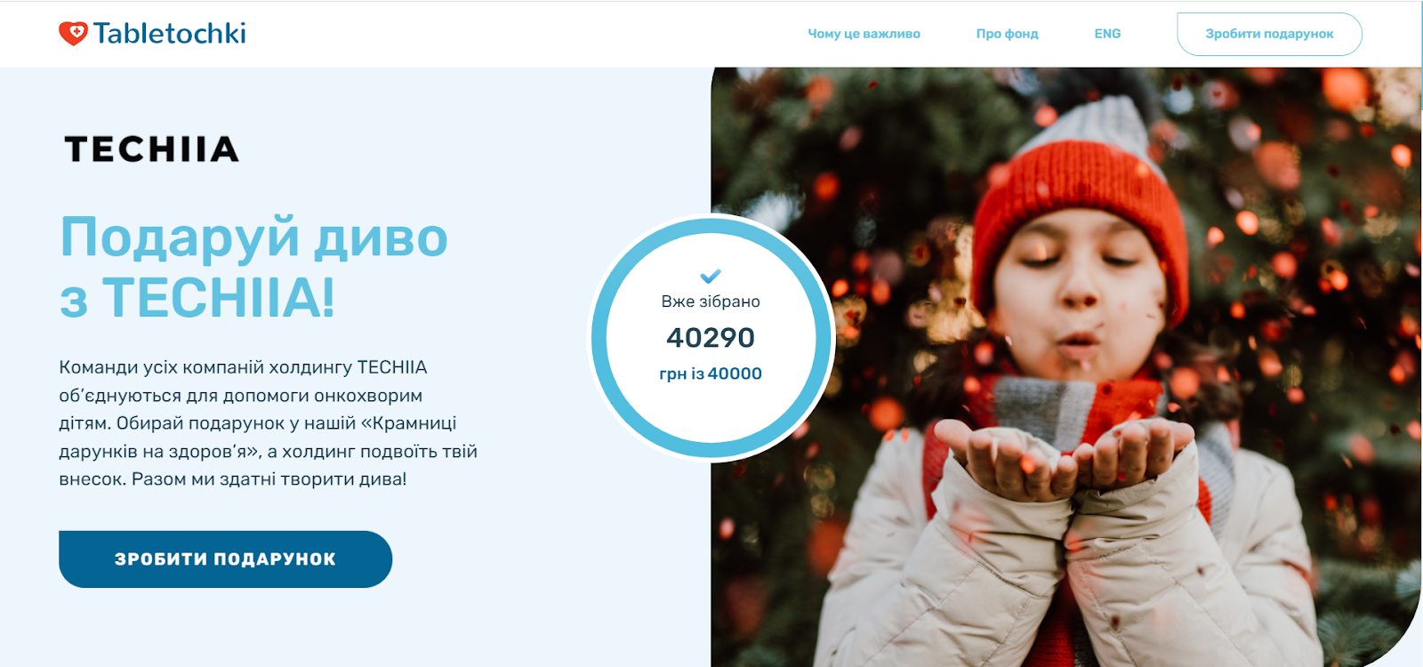Click the hero photo of the girl
Screen dimensions: 1423x667
point(1065,366)
